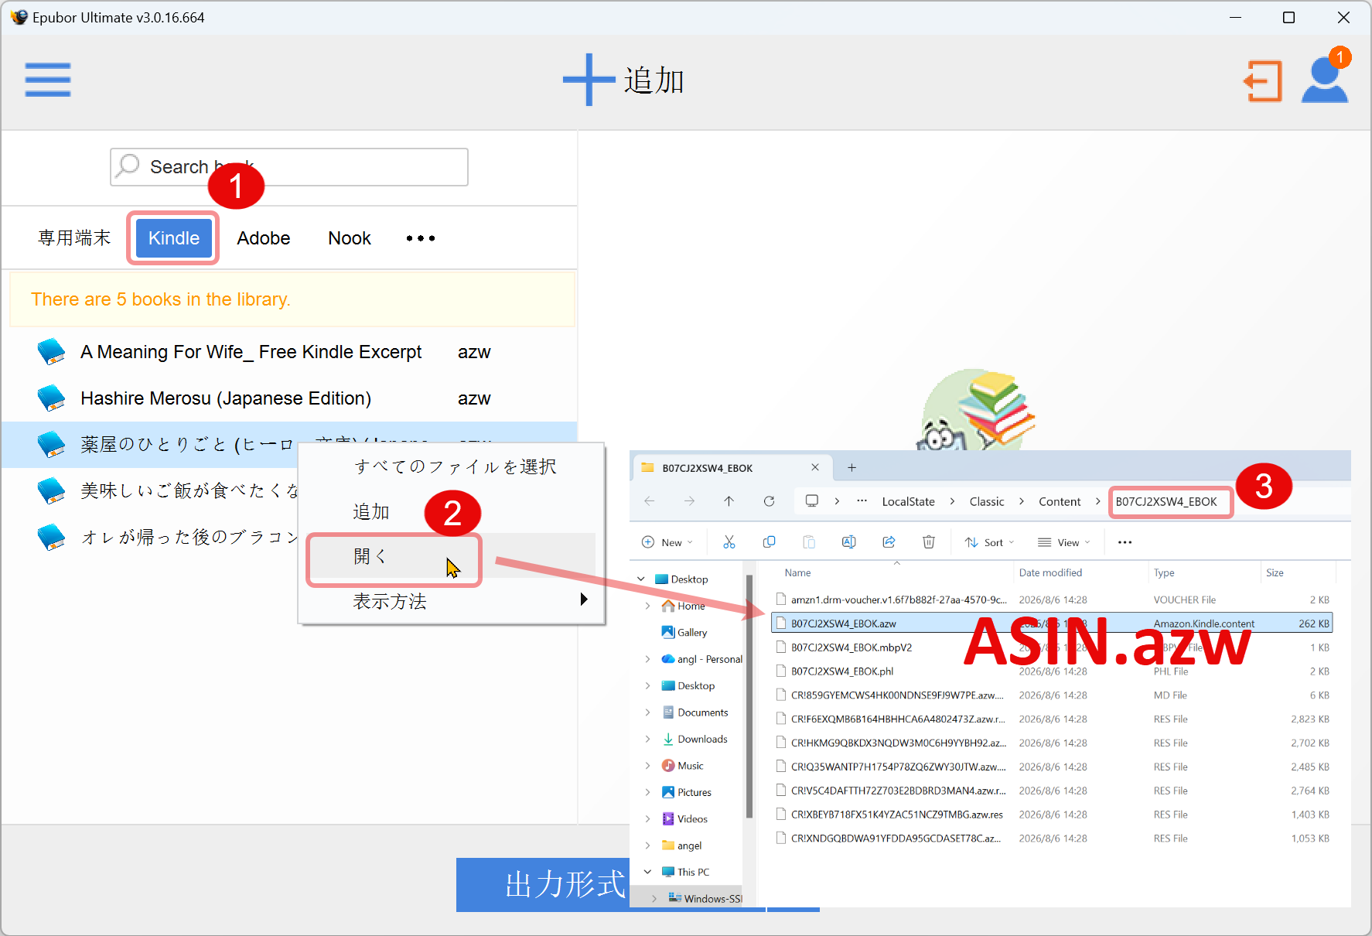
Task: Click the Search book input field
Action: [x=289, y=167]
